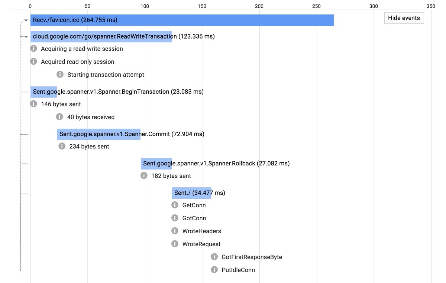
Task: Click info icon for GetConn event
Action: 175,205
